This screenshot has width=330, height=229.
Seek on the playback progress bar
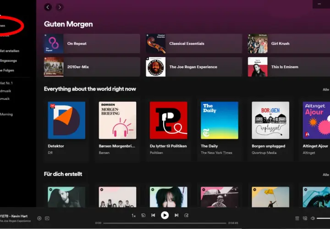(x=165, y=223)
